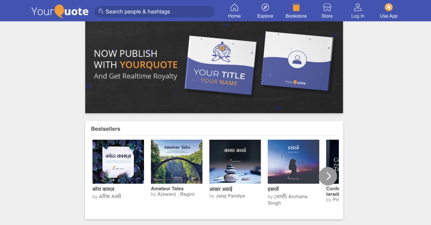This screenshot has width=431, height=225.
Task: Click the YourQuote logo
Action: tap(60, 11)
